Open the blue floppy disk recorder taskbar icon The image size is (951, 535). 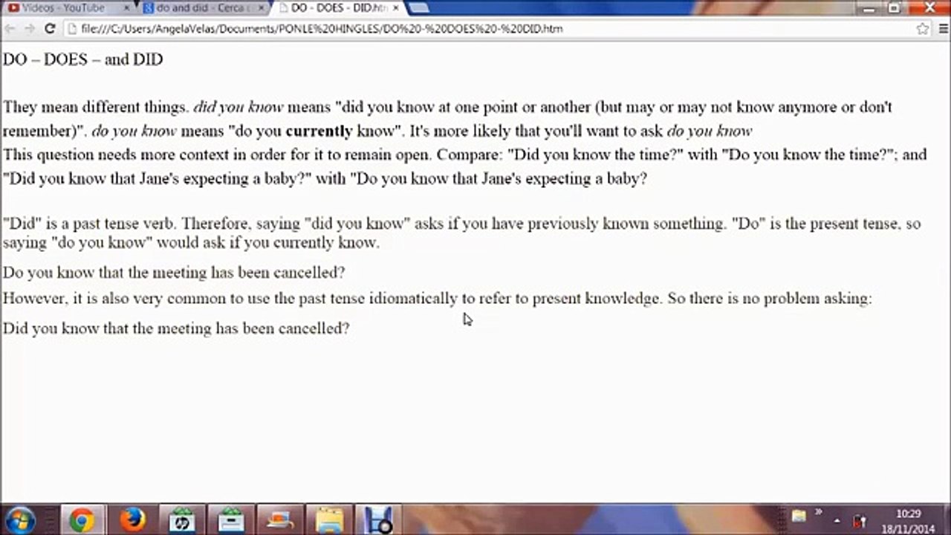tap(379, 519)
